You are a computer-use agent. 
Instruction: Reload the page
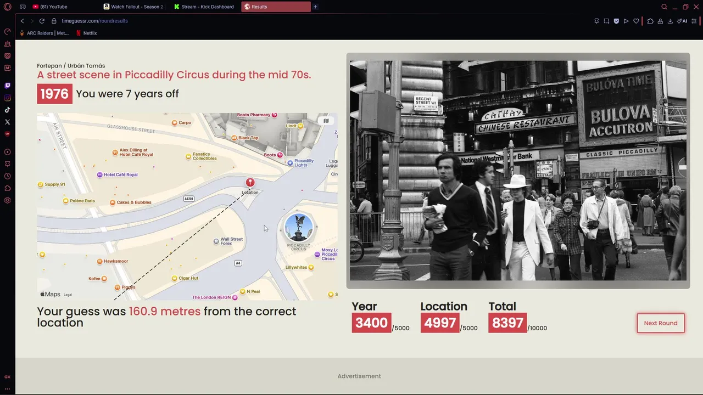tap(42, 21)
